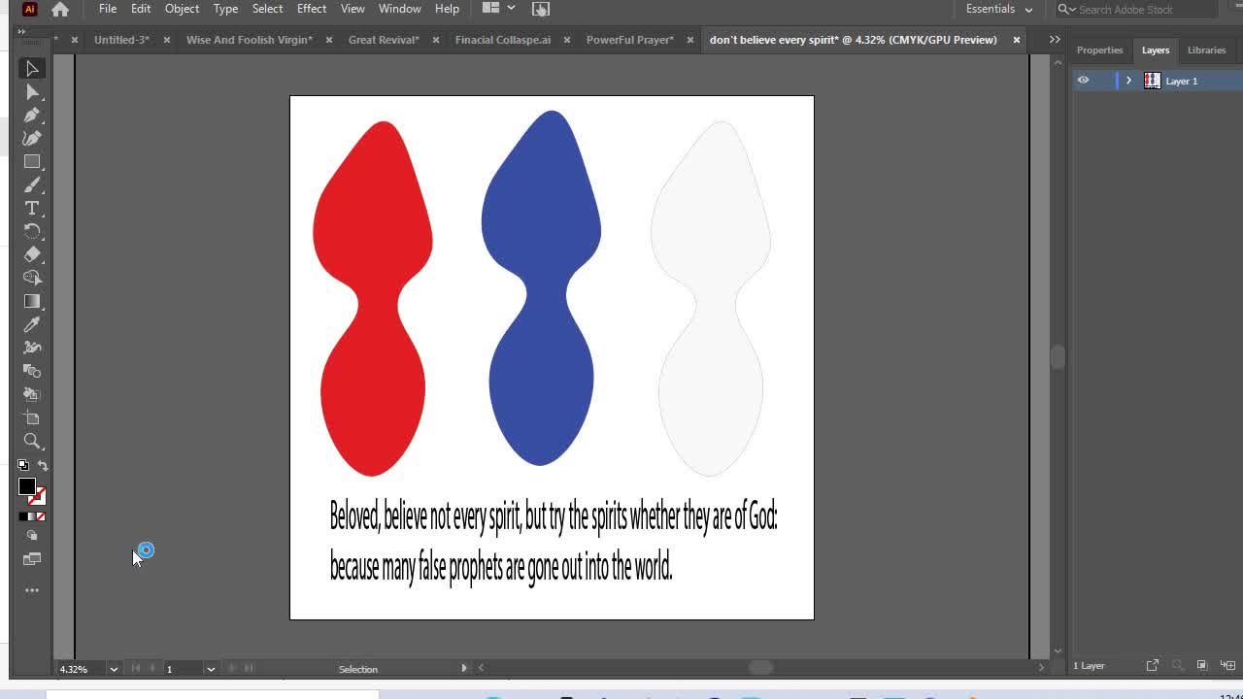Viewport: 1243px width, 699px height.
Task: Switch to Great Revival tab
Action: pyautogui.click(x=384, y=40)
